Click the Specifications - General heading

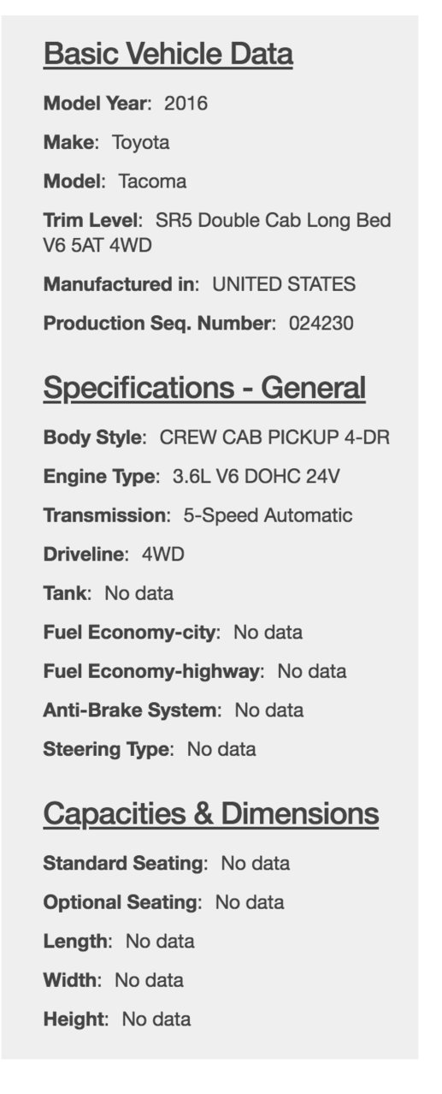pyautogui.click(x=204, y=388)
